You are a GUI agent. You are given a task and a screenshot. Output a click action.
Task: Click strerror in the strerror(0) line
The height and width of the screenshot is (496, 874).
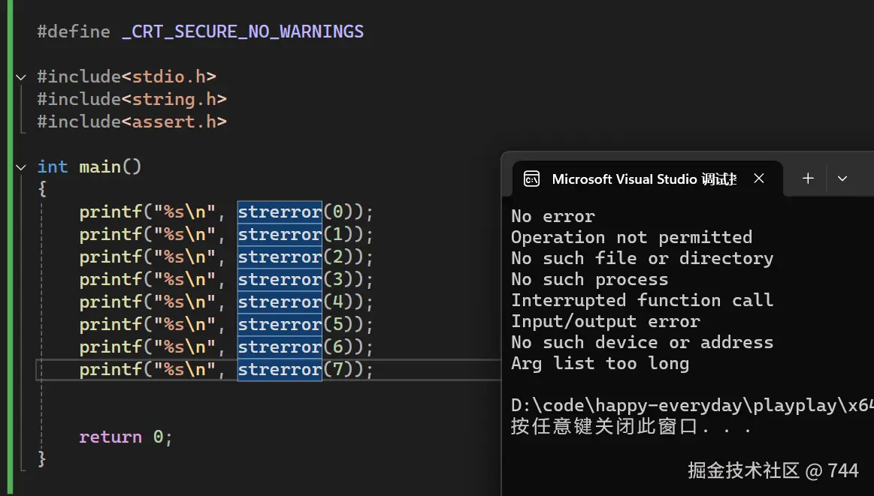click(x=280, y=212)
